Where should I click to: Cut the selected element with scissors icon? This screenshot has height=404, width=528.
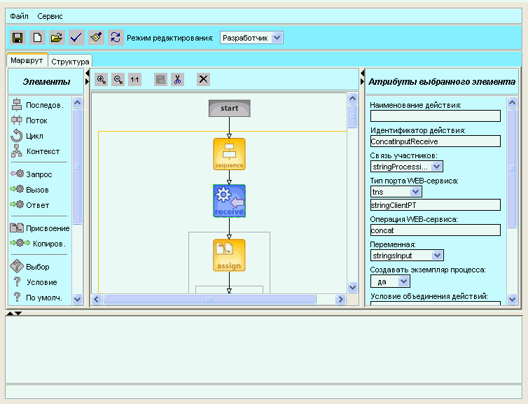point(178,80)
